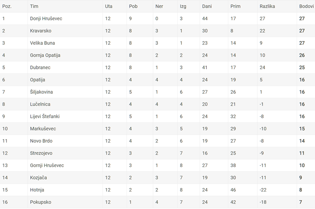Select Kozjača in the standings table
The image size is (315, 209).
pos(39,177)
